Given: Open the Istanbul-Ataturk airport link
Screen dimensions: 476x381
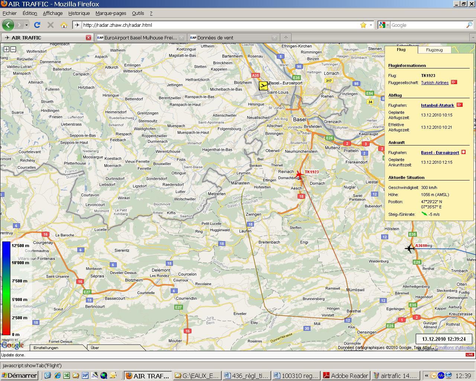Looking at the screenshot, I should [x=437, y=105].
